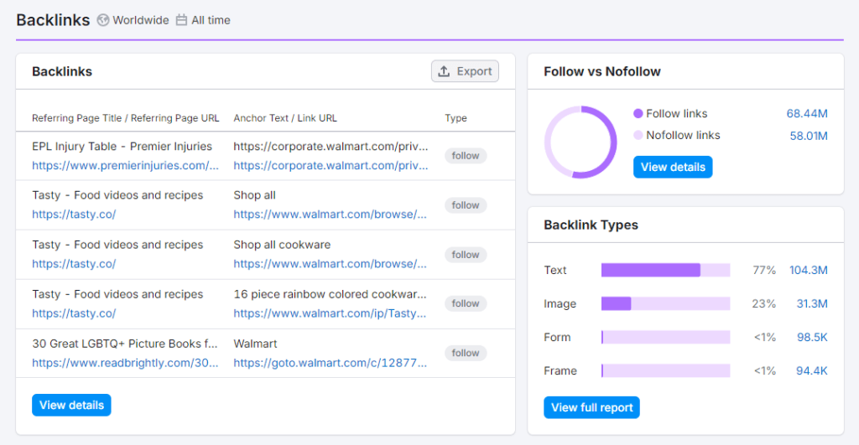This screenshot has height=445, width=859.
Task: Click Anchor Text / Link URL column header
Action: pyautogui.click(x=285, y=117)
